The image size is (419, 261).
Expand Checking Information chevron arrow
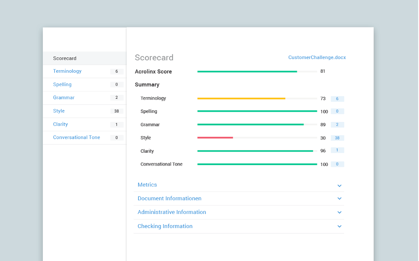tap(339, 226)
